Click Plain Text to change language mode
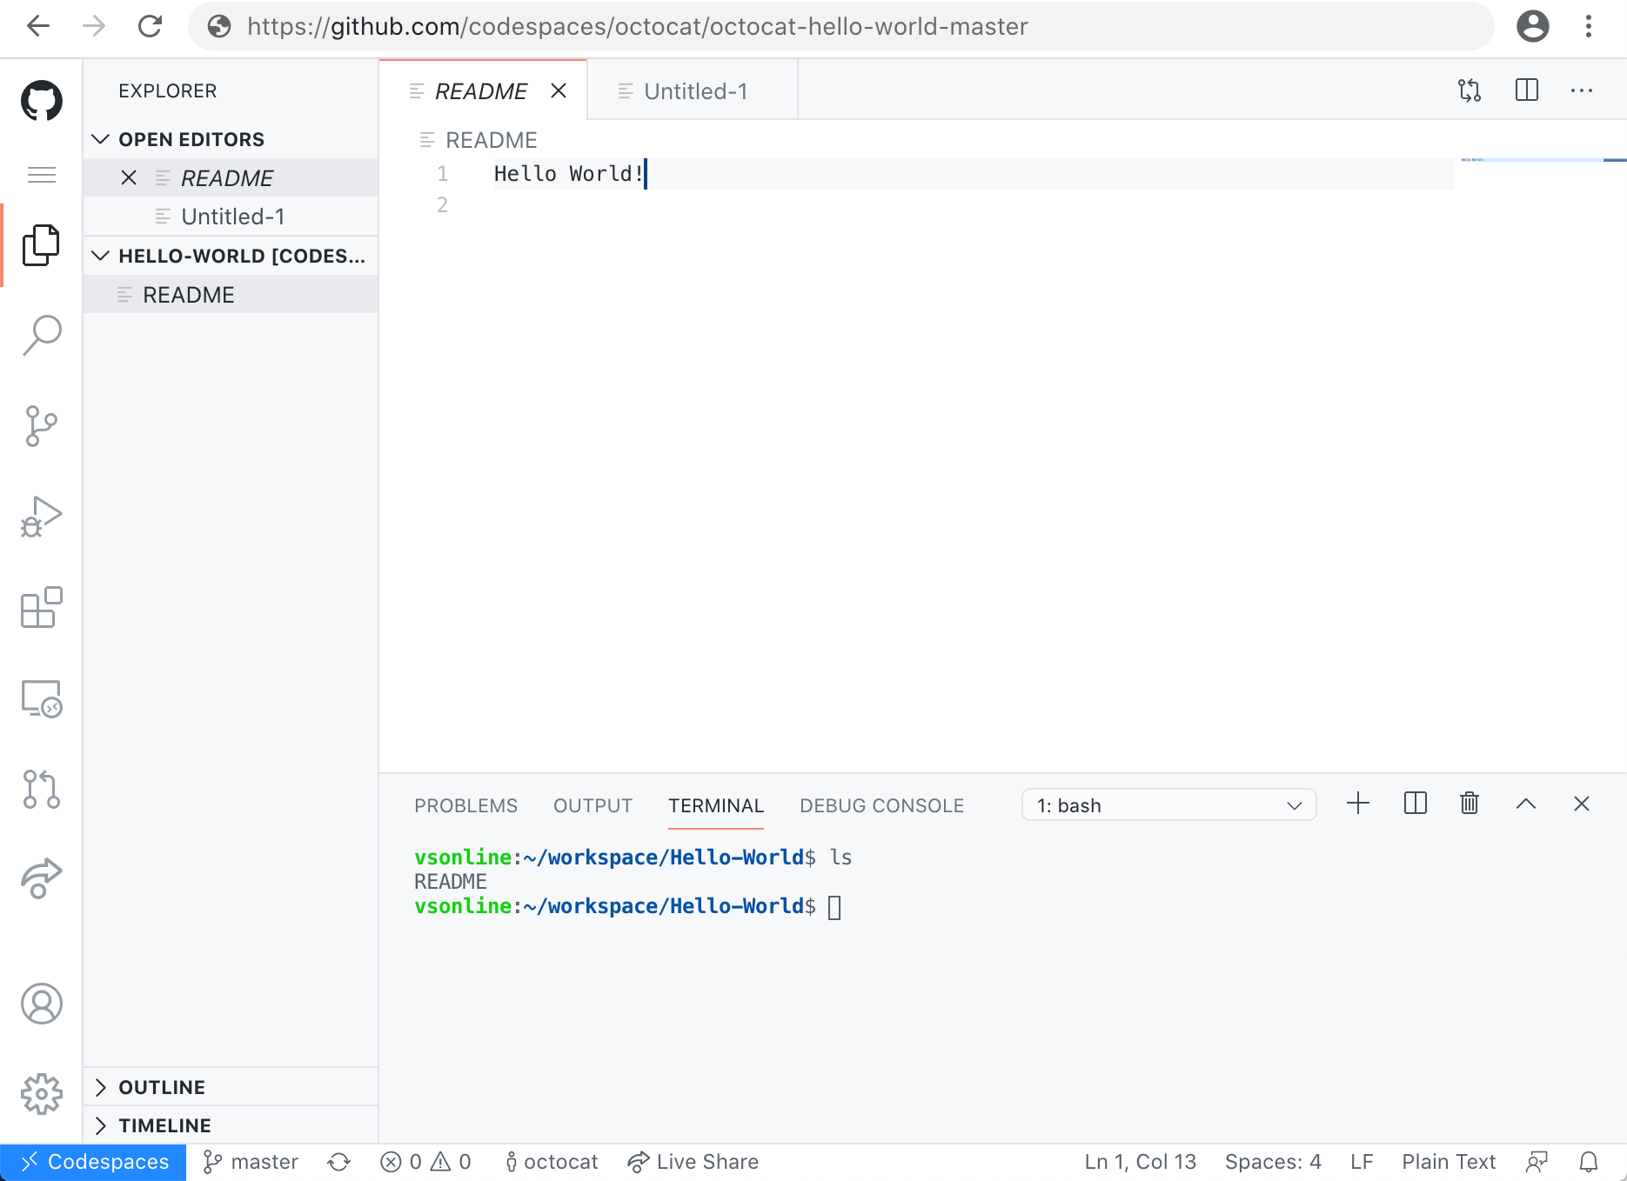Image resolution: width=1627 pixels, height=1181 pixels. 1448,1161
